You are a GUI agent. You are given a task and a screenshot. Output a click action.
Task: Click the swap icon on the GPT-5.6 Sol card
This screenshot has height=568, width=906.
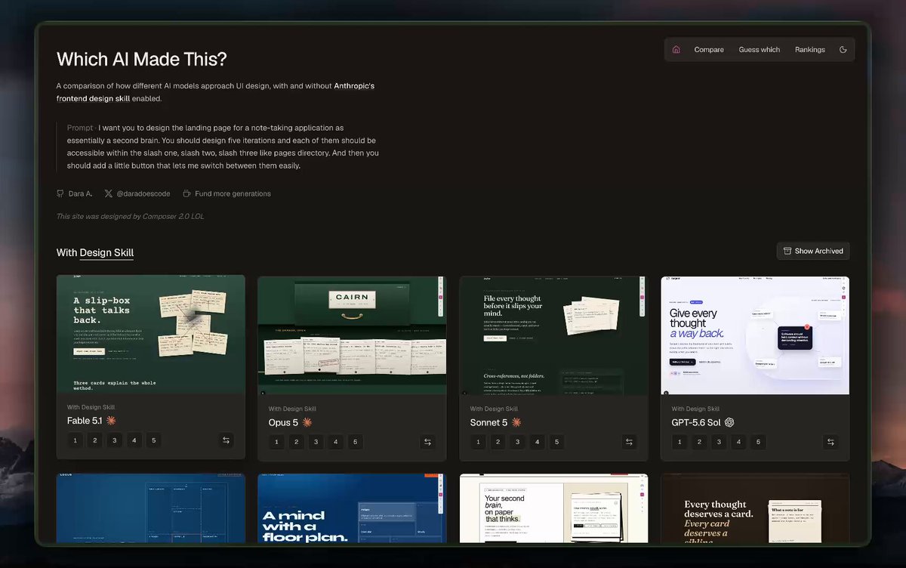click(x=830, y=442)
